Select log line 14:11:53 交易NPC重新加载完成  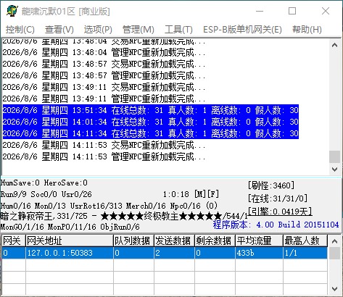click(x=104, y=145)
